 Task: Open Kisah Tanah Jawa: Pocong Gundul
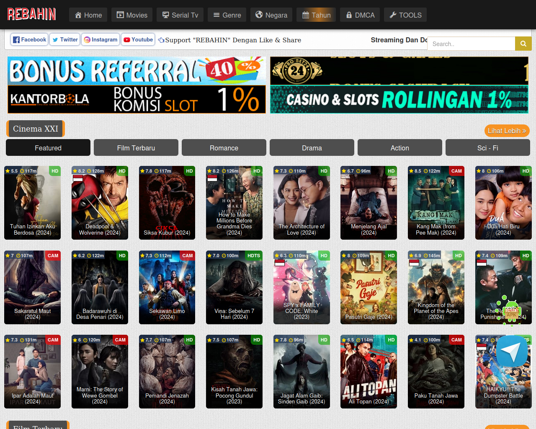click(234, 372)
